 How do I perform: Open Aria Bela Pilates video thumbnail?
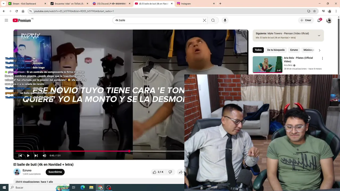point(267,64)
